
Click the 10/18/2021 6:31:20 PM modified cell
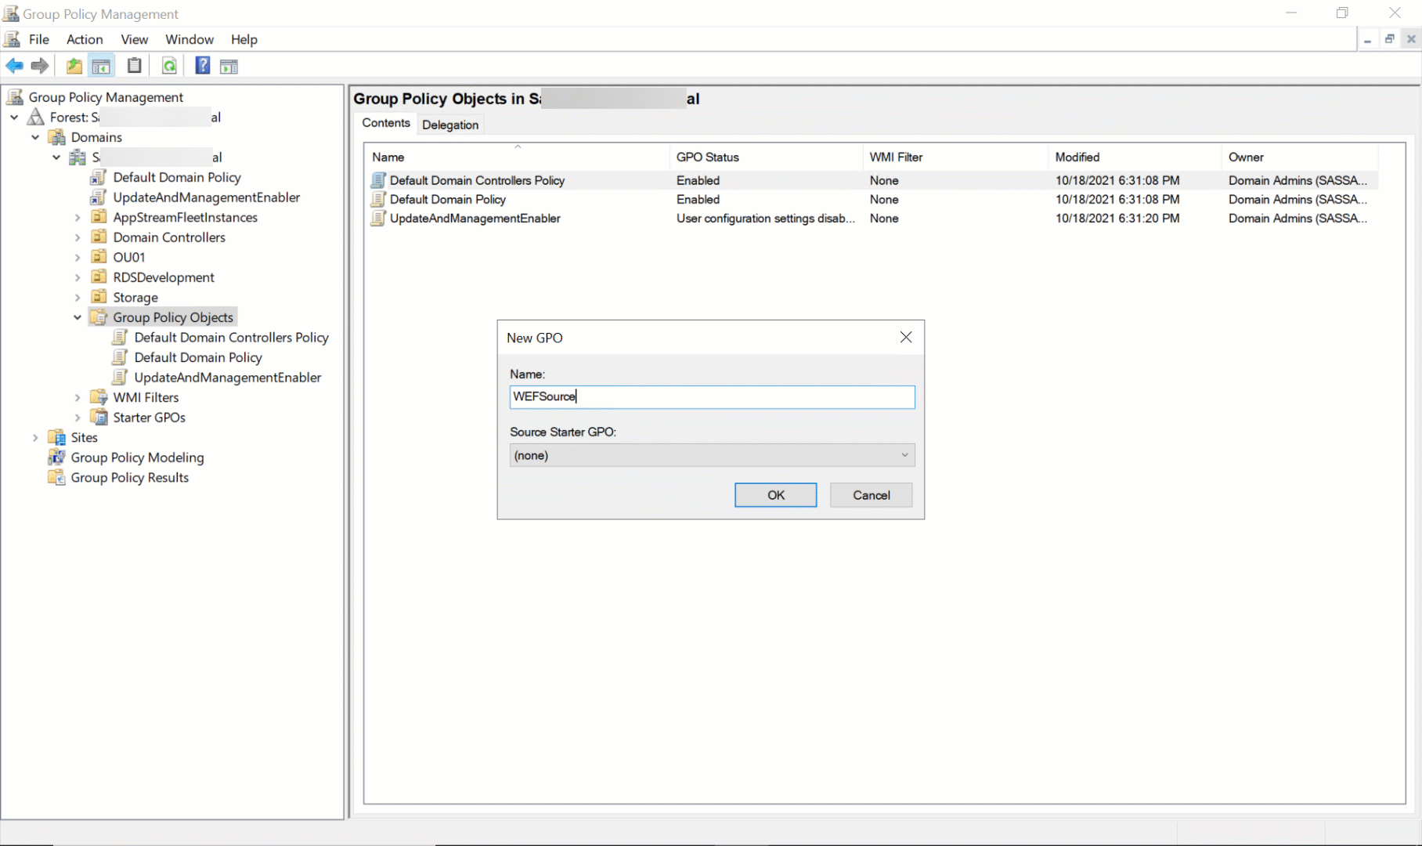[x=1117, y=219]
